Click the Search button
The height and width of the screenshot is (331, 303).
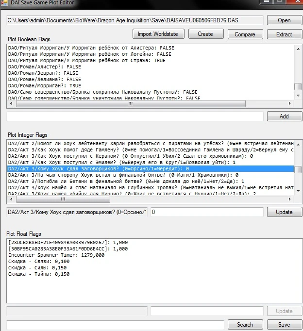click(x=245, y=325)
